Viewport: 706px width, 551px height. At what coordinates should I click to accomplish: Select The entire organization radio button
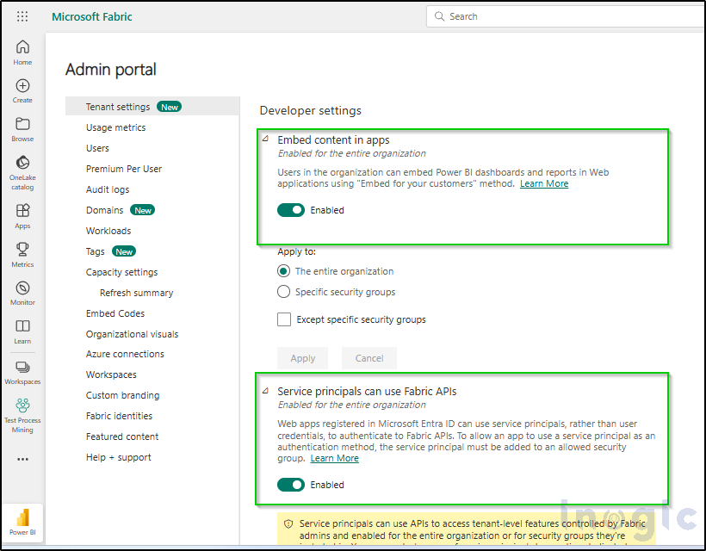283,271
